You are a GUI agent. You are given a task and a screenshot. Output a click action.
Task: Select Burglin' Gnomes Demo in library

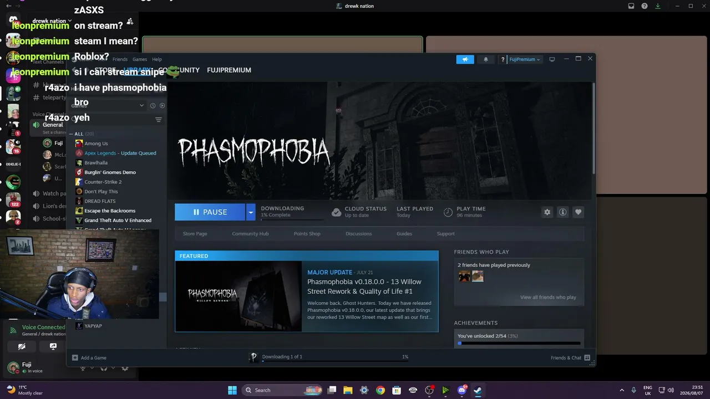pyautogui.click(x=110, y=172)
